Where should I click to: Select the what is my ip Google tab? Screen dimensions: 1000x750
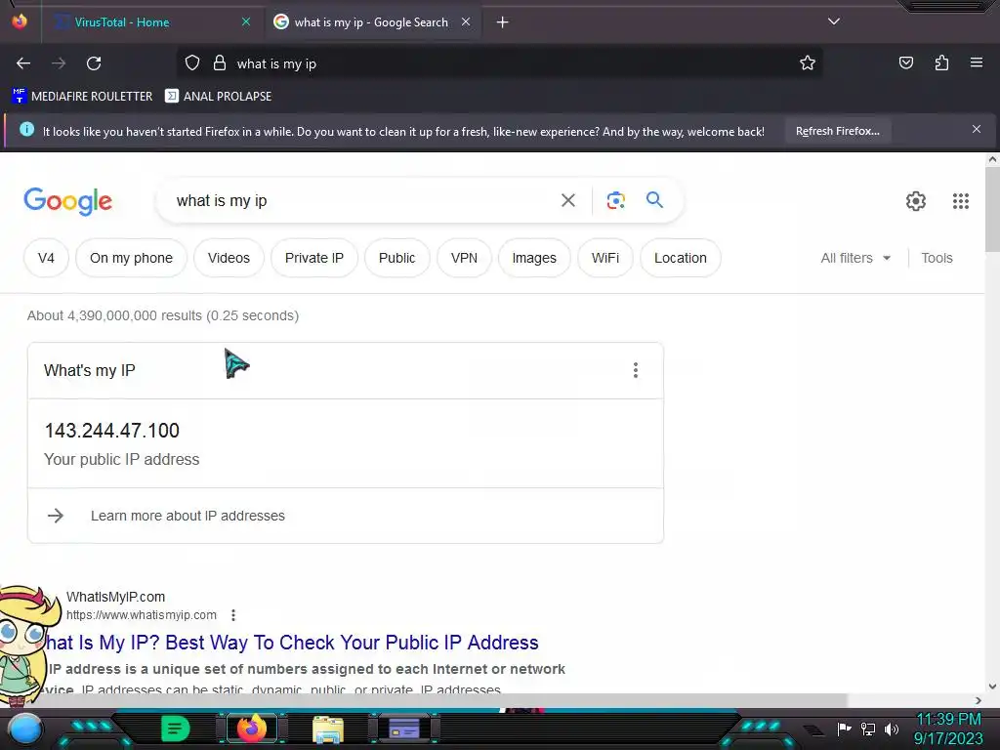pyautogui.click(x=371, y=22)
